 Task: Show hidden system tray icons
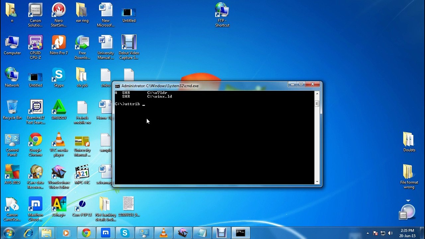(x=368, y=233)
